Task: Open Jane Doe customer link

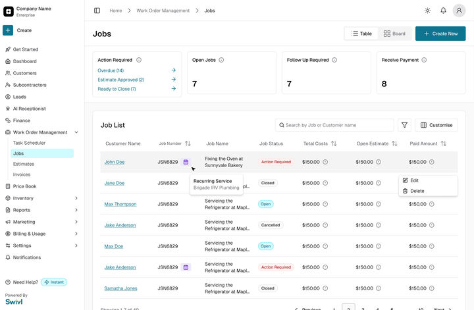Action: (115, 183)
